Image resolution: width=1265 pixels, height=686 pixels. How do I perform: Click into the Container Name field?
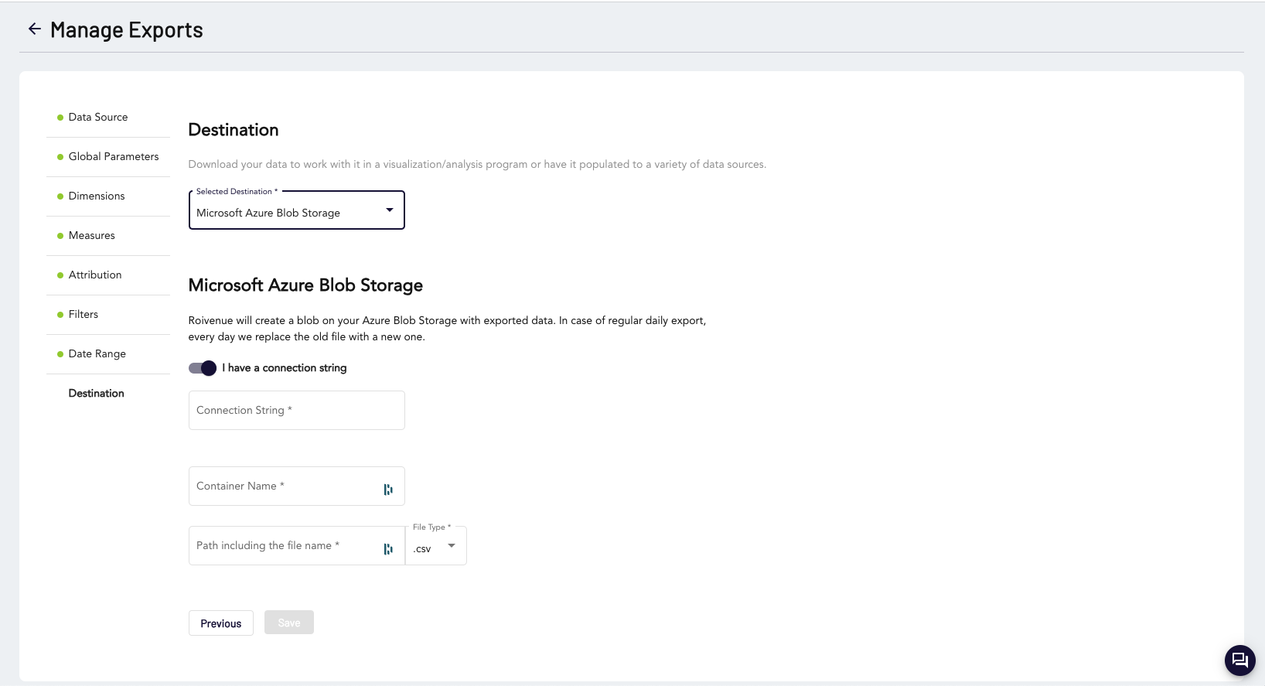tap(282, 486)
